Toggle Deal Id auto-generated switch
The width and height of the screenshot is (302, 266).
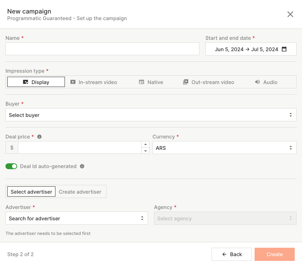point(11,166)
